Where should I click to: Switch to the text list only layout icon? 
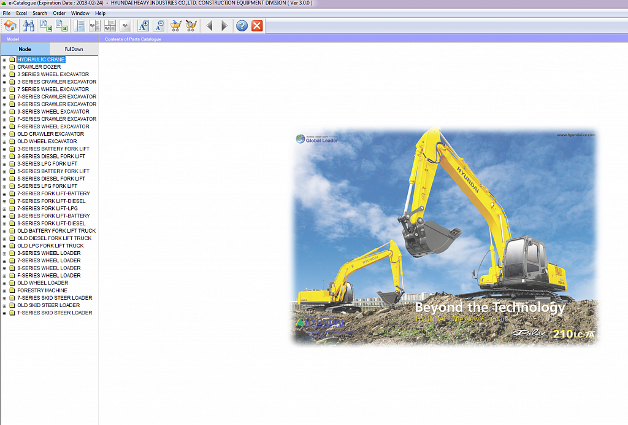click(x=79, y=26)
